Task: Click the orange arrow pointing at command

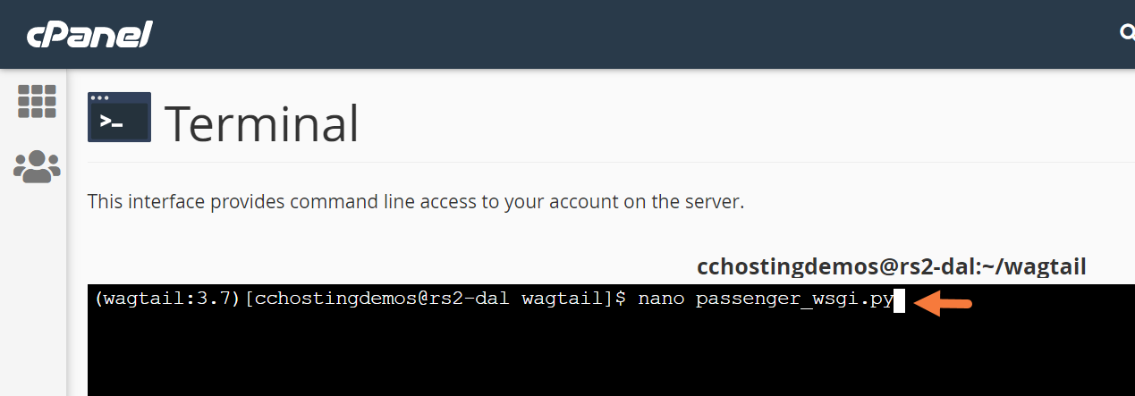Action: [x=943, y=303]
